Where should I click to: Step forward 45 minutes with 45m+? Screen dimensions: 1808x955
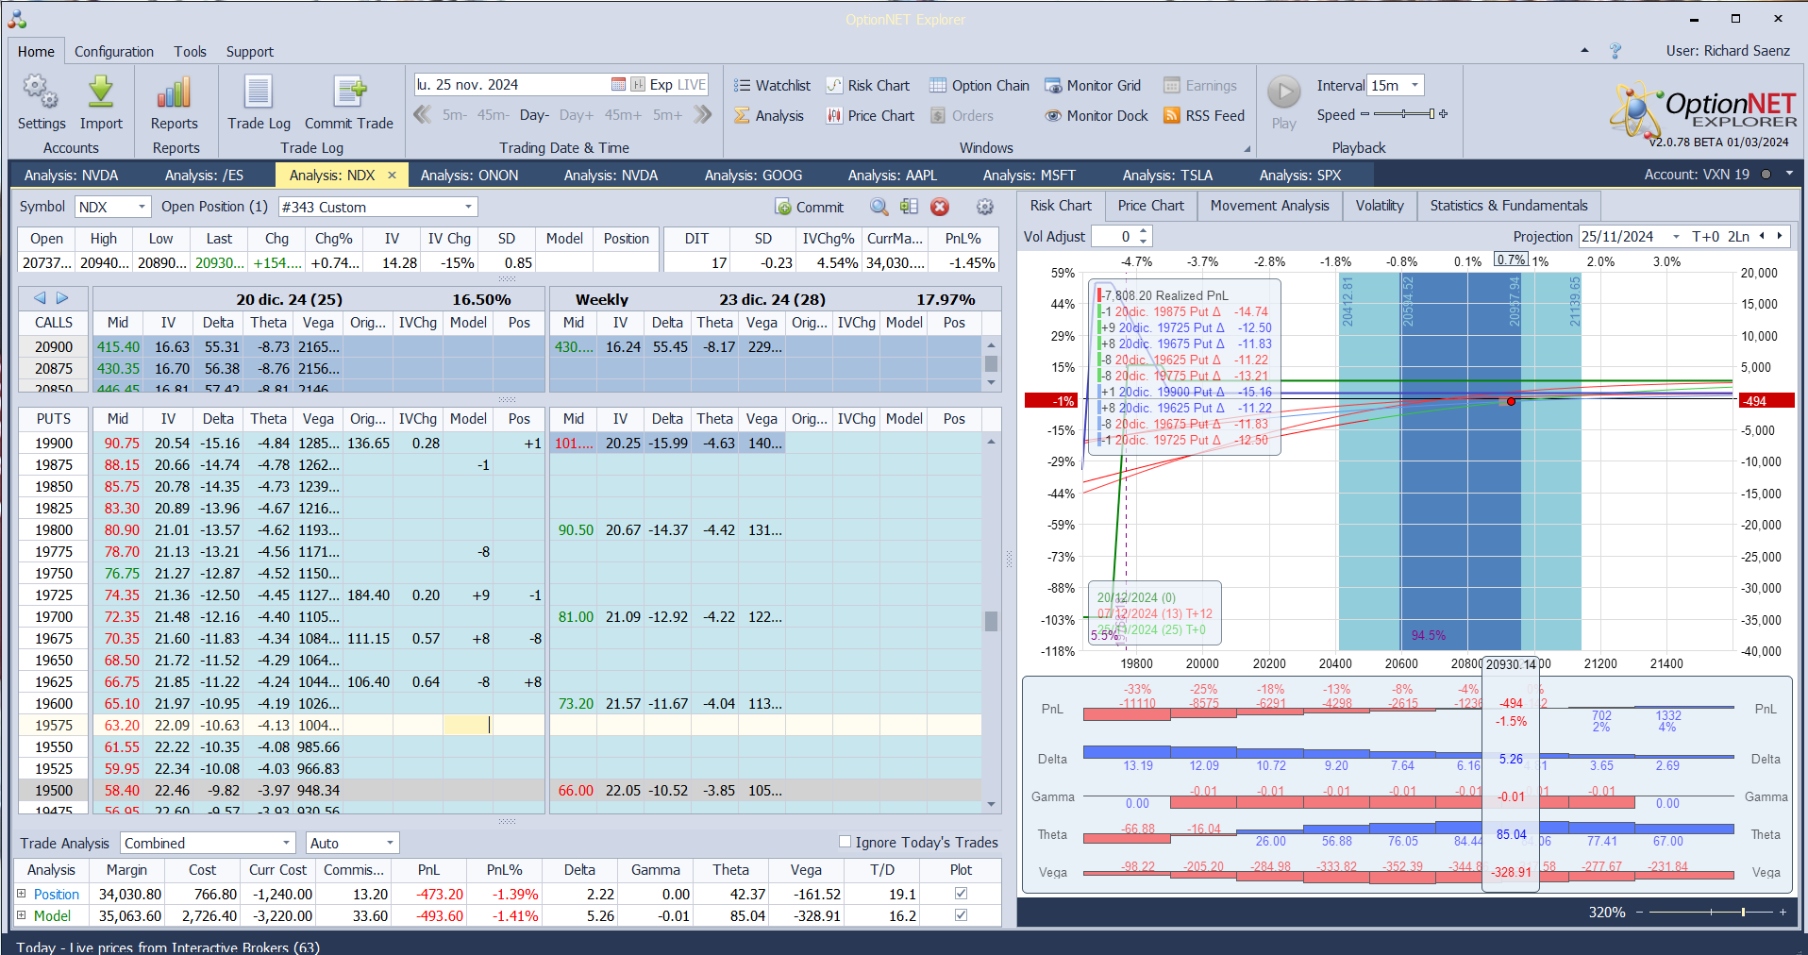coord(623,114)
